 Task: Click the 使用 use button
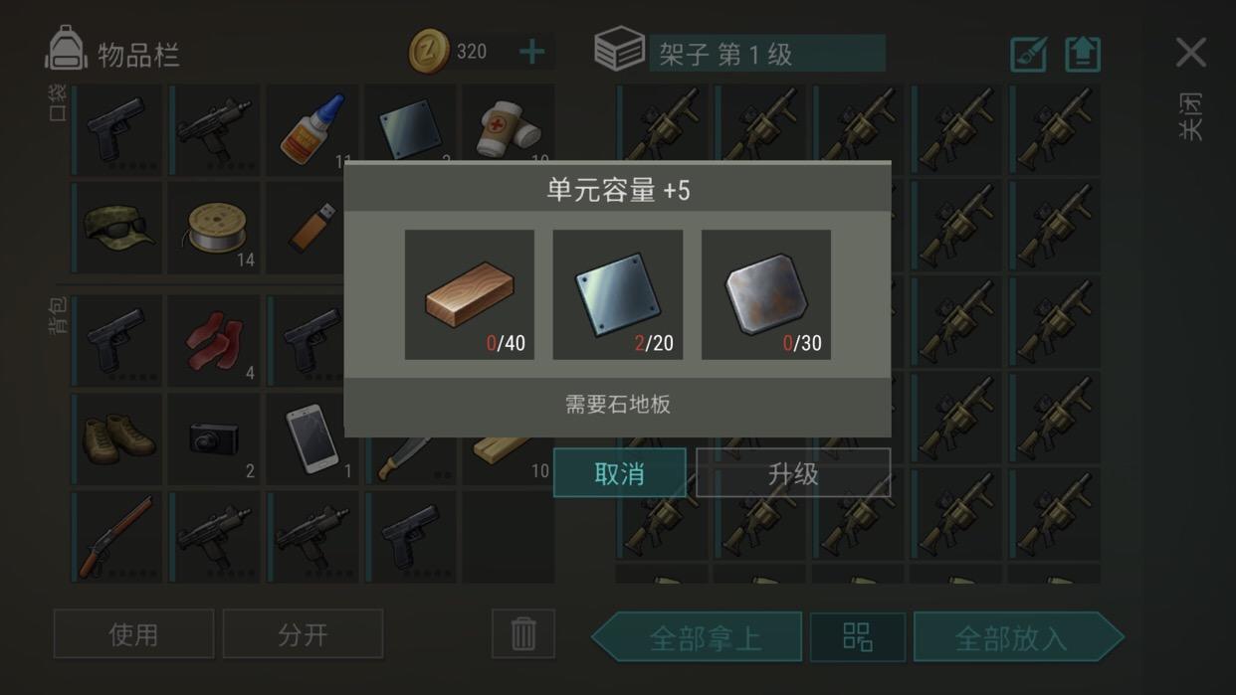coord(133,634)
